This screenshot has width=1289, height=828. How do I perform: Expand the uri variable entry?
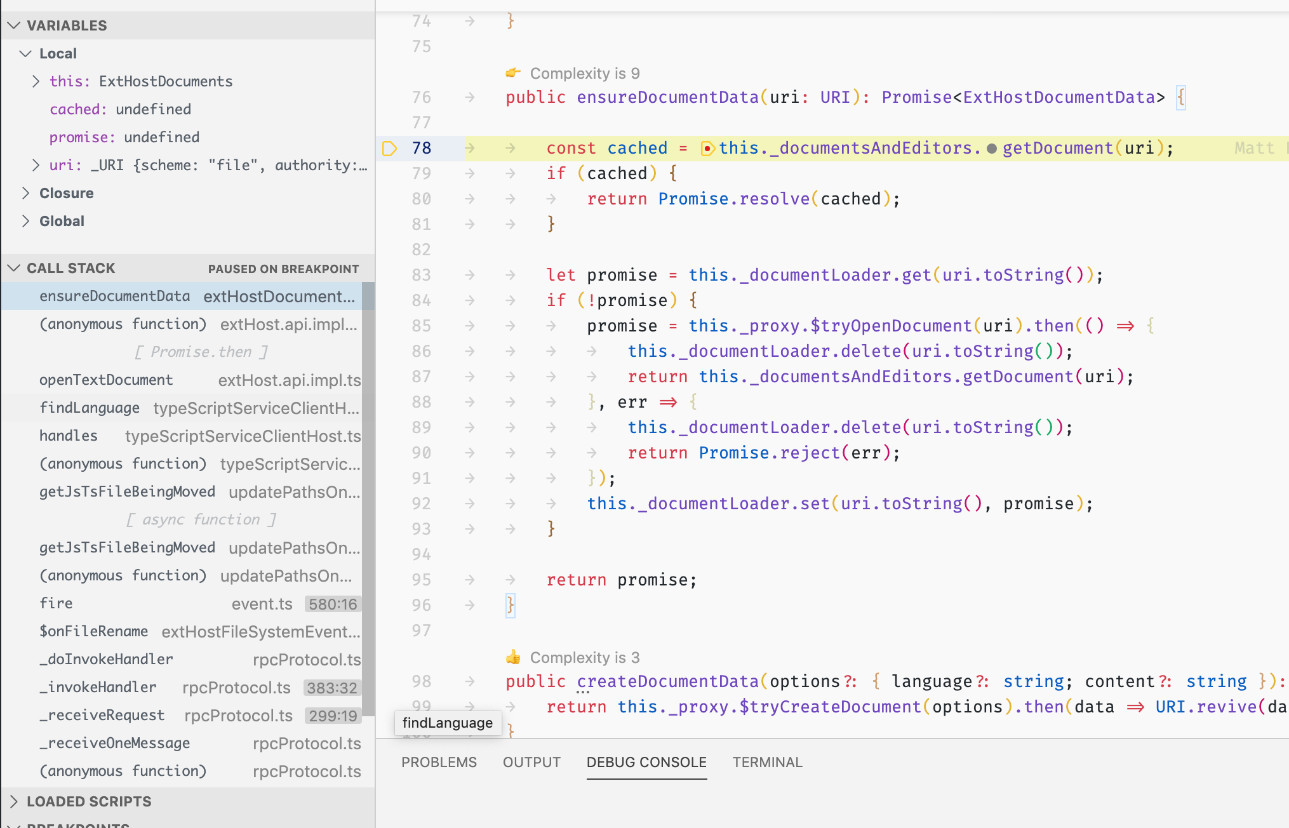[36, 164]
